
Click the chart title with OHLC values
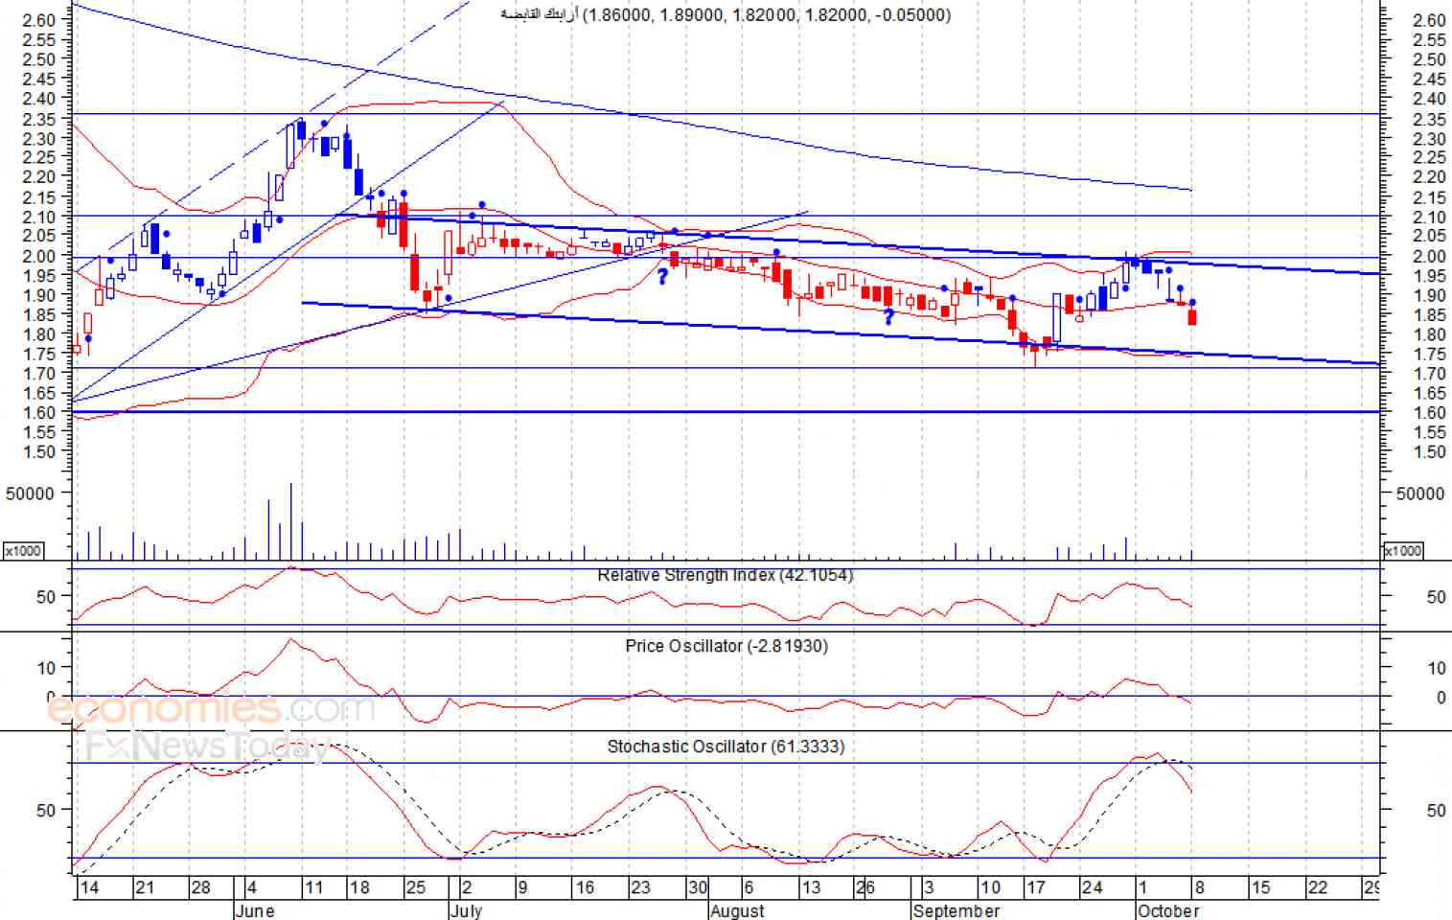pos(726,14)
